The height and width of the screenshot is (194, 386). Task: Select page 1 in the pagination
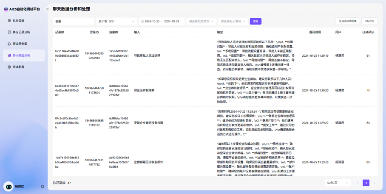pos(366,183)
